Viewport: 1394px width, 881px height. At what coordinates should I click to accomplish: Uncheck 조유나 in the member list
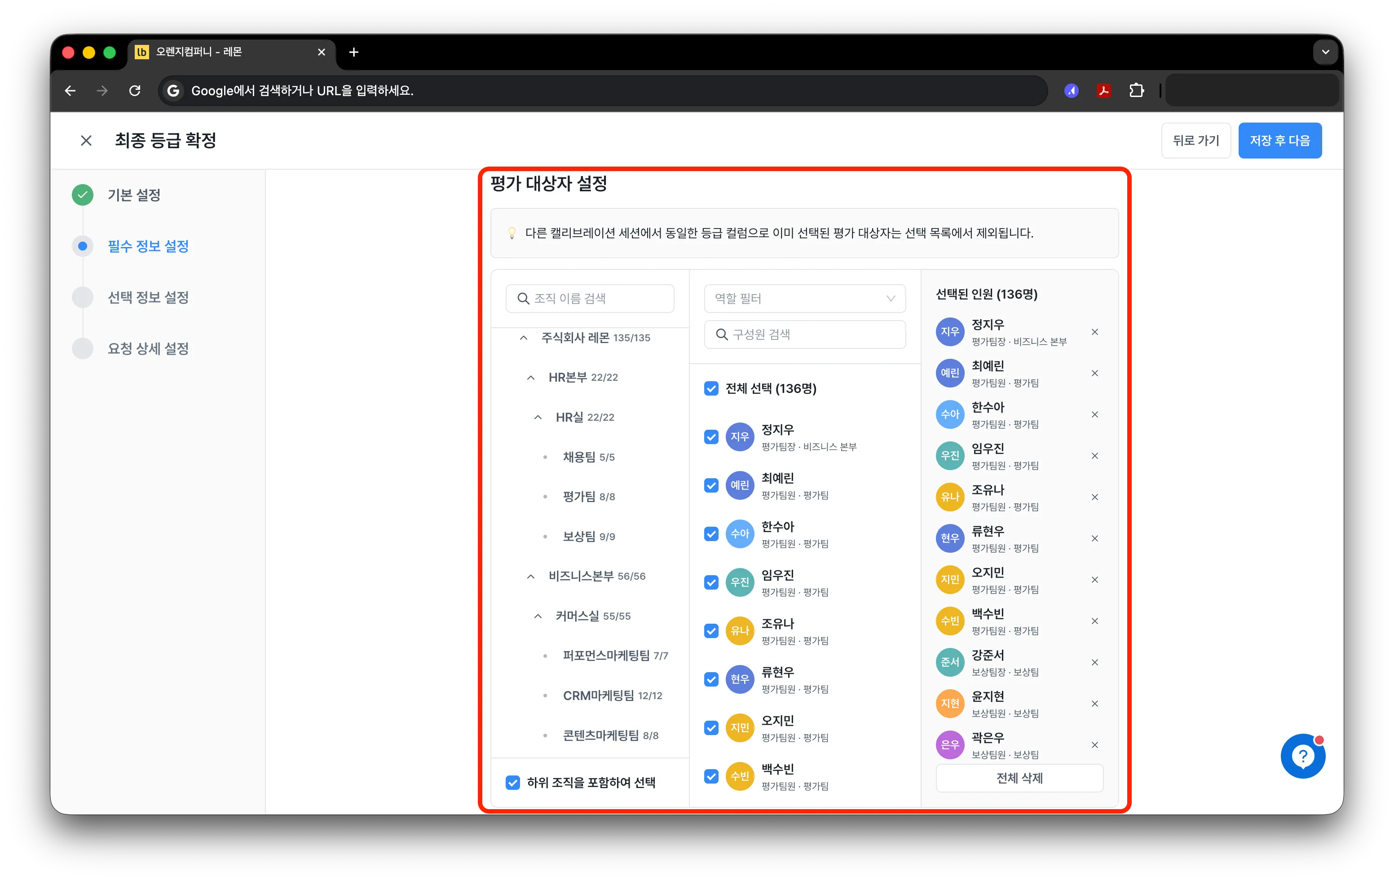coord(711,631)
